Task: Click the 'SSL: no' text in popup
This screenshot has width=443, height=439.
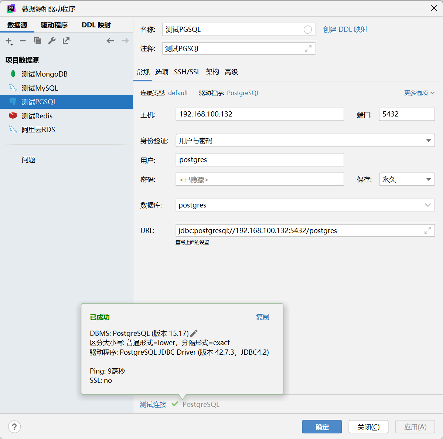Action: click(101, 381)
